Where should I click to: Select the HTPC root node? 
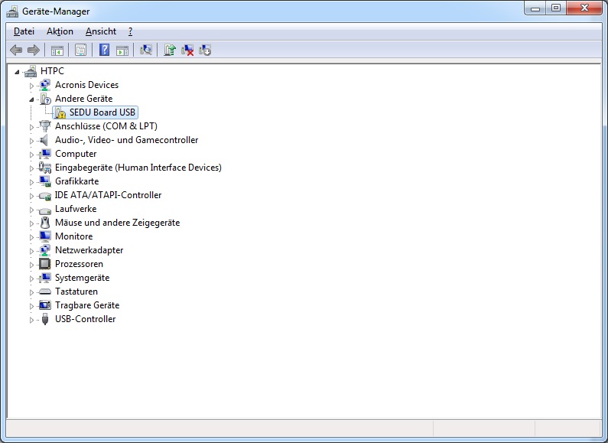point(52,71)
